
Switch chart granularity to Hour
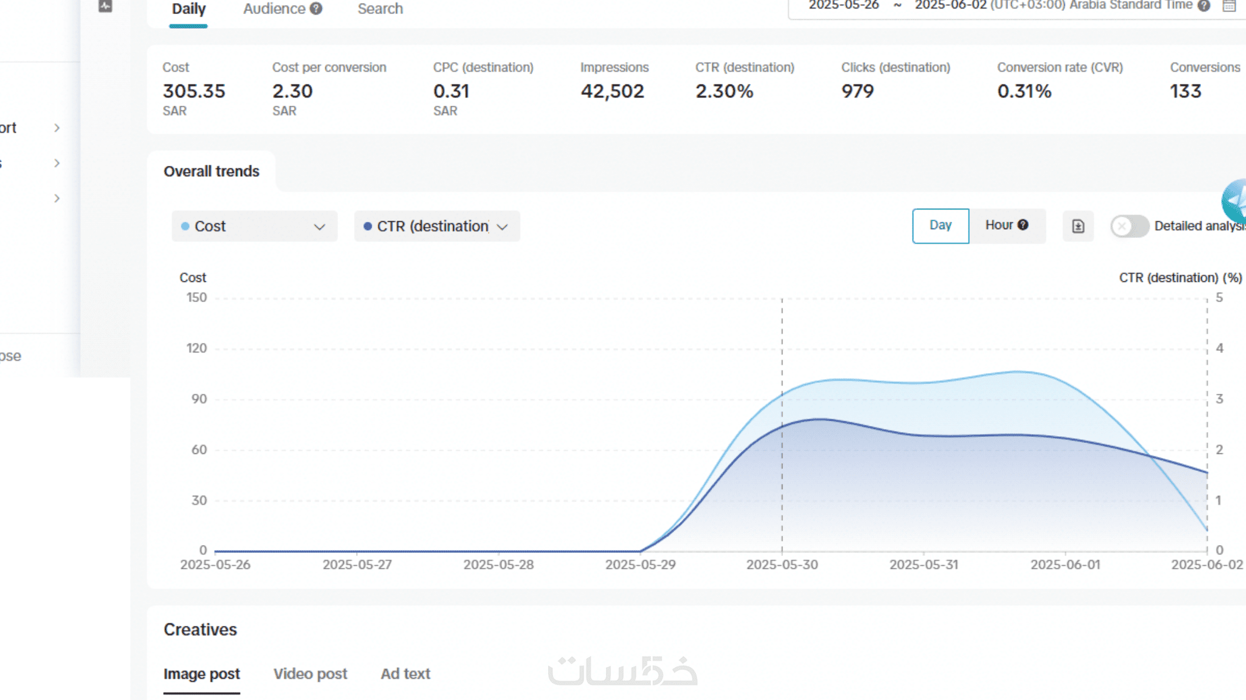(999, 225)
